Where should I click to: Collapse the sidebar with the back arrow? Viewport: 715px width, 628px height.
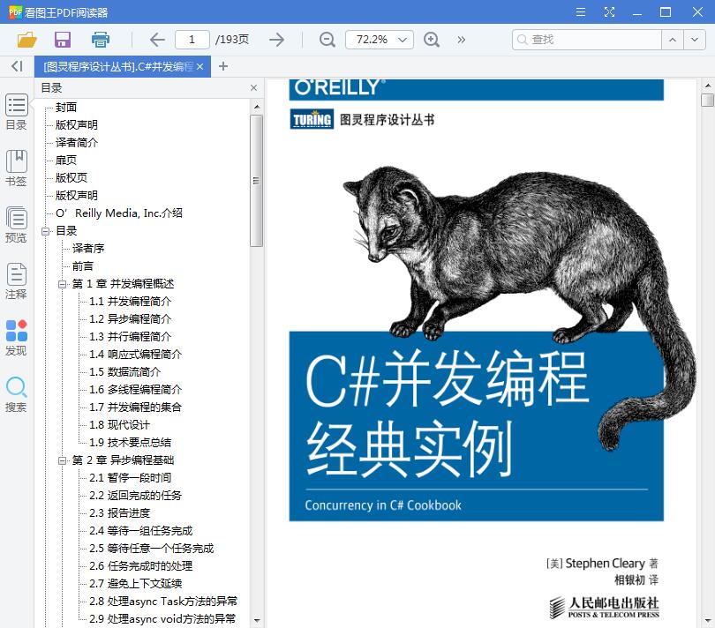coord(17,66)
